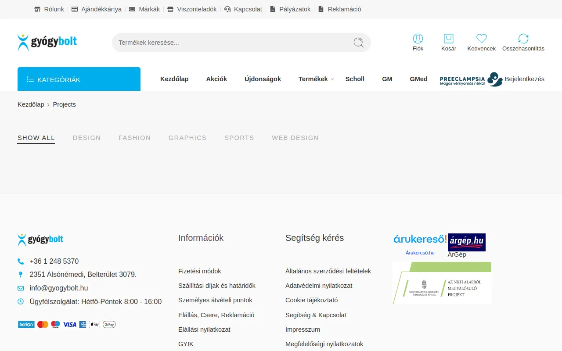This screenshot has height=351, width=562.
Task: Focus the Termékek keresése search field
Action: 241,43
